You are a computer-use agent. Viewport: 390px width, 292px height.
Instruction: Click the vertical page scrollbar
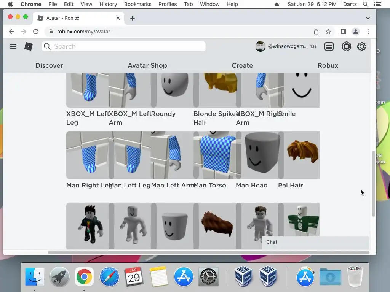coord(373,184)
